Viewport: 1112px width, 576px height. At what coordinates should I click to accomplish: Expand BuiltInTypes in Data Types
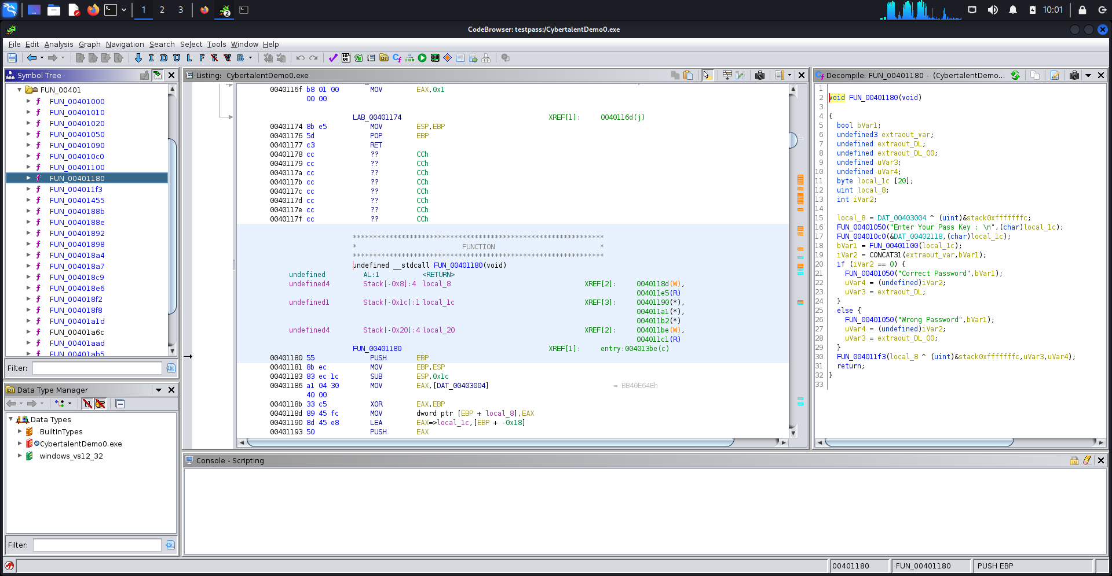point(20,431)
